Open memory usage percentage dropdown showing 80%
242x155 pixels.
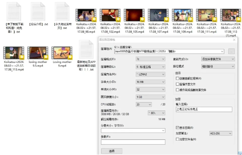(x=157, y=113)
